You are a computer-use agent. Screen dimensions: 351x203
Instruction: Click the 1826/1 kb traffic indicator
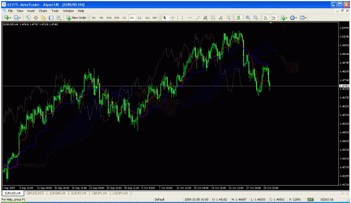(327, 200)
